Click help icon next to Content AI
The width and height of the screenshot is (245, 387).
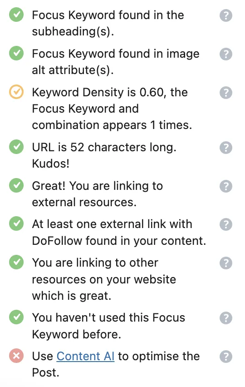pos(226,357)
